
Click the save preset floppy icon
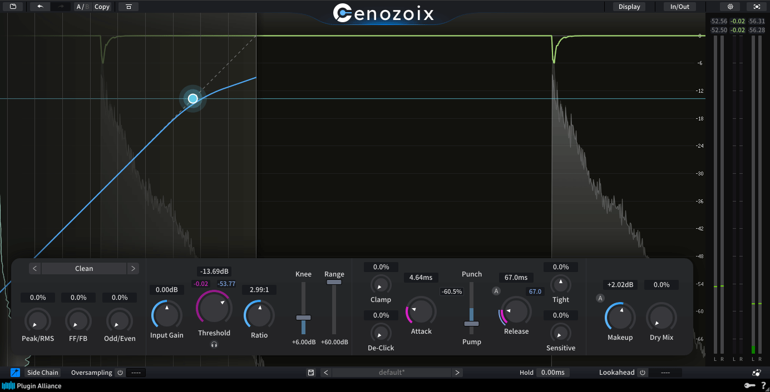pyautogui.click(x=311, y=373)
